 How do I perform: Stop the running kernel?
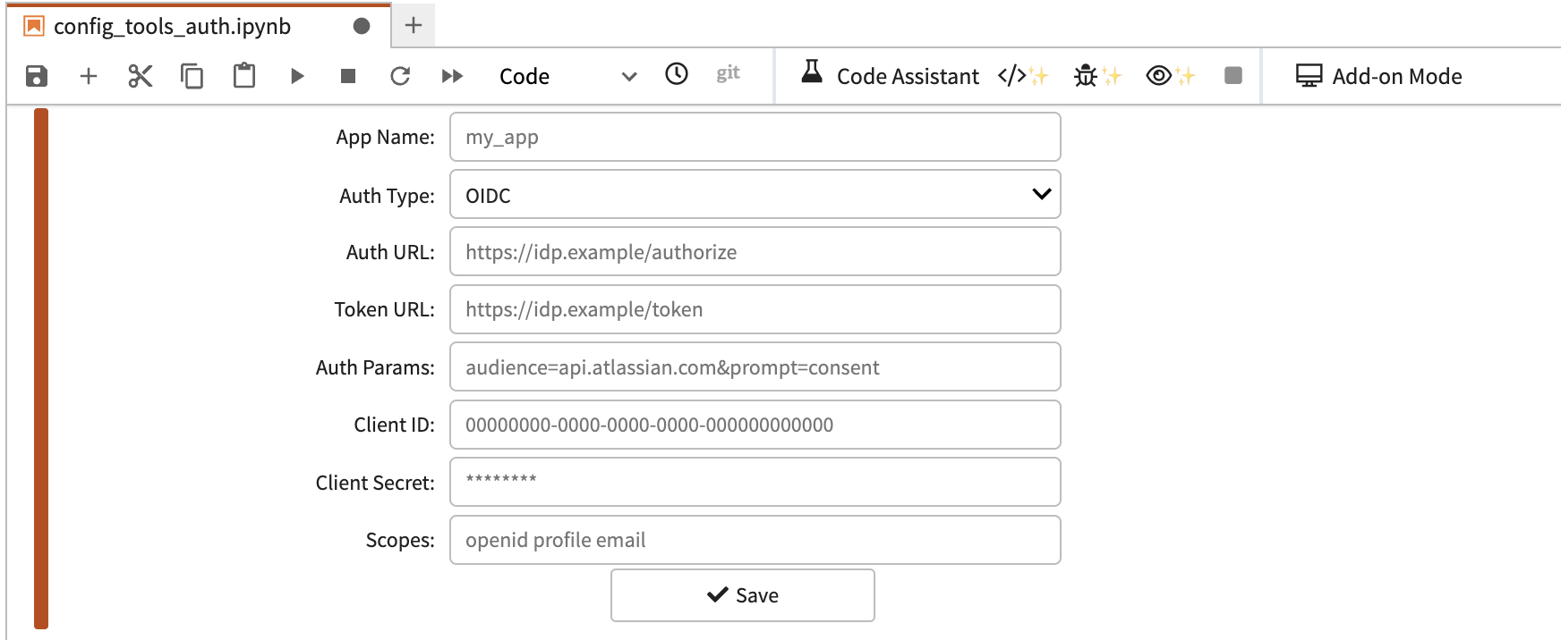tap(348, 76)
